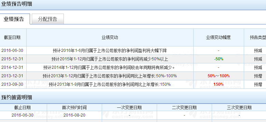Select the 2015-12-31 forecast row date
This screenshot has height=122, width=266.
pos(12,59)
